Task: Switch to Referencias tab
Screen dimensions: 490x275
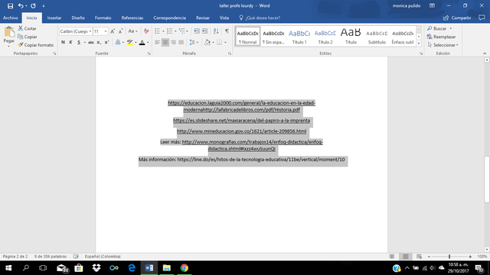Action: pos(132,18)
